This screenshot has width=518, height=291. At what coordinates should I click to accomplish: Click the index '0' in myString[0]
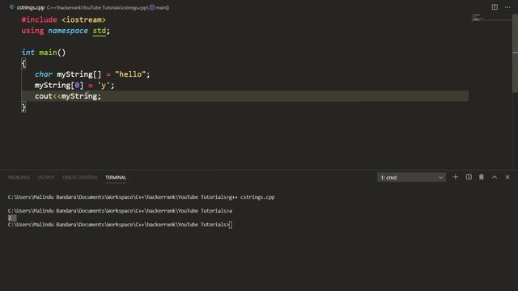(77, 86)
